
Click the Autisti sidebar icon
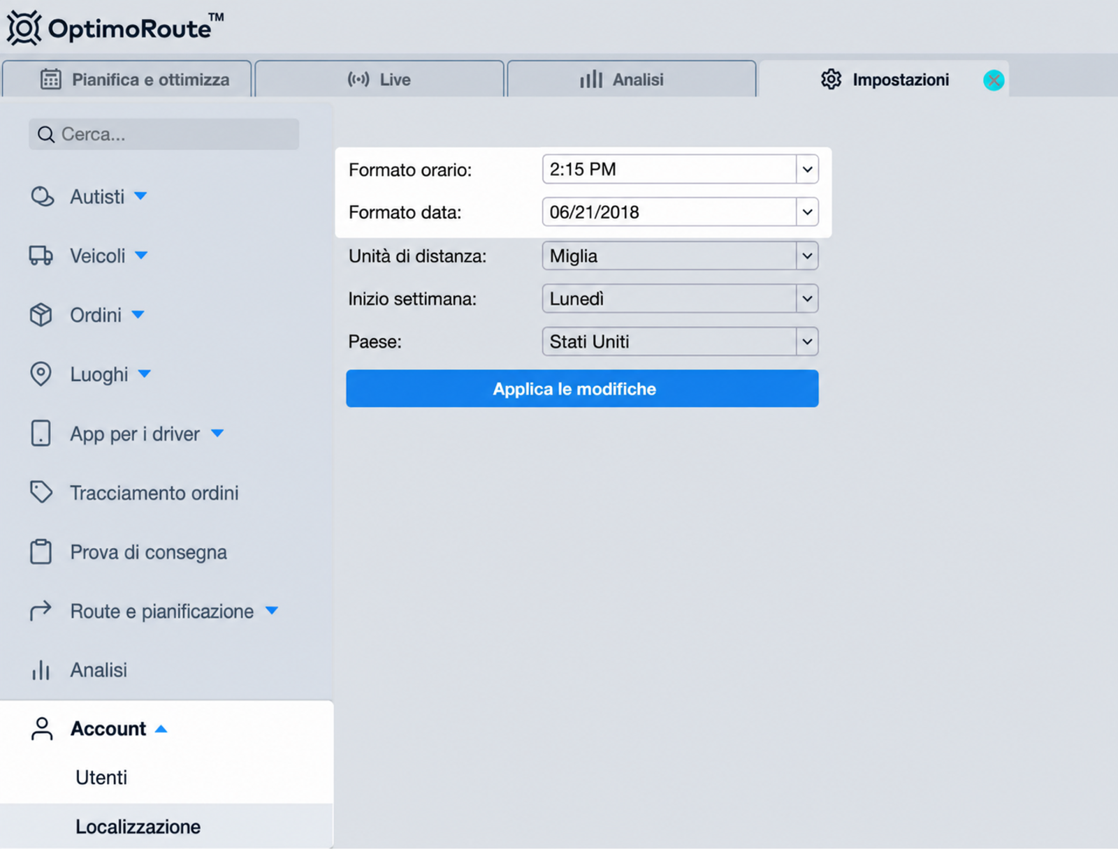[42, 197]
